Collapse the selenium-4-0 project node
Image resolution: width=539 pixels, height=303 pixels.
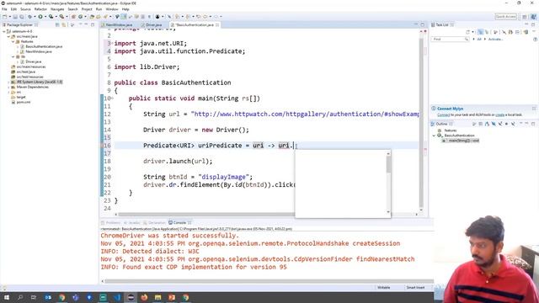coord(4,31)
